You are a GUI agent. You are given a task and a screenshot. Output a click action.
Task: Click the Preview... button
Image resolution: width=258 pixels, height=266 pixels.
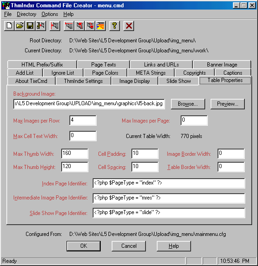(x=227, y=104)
